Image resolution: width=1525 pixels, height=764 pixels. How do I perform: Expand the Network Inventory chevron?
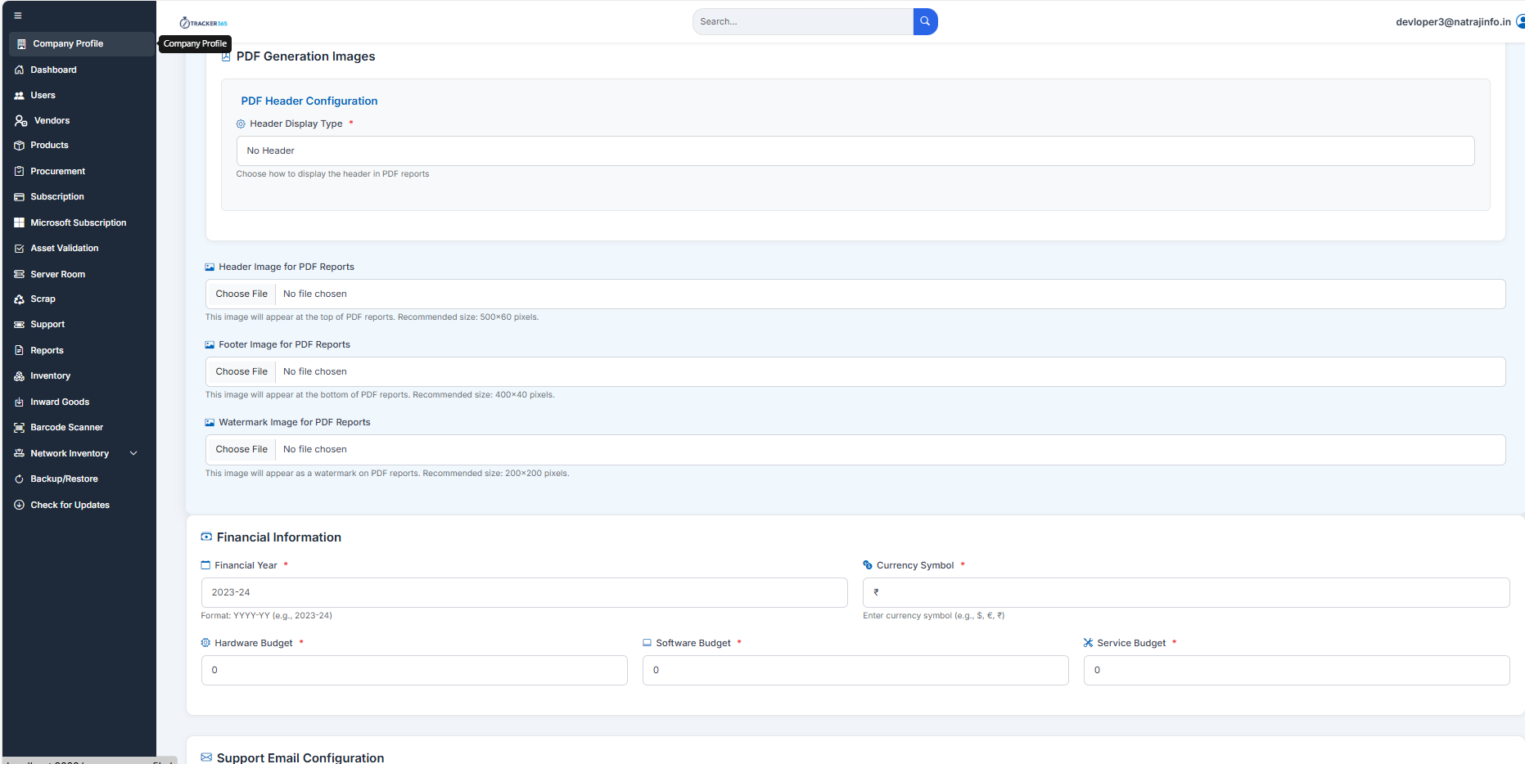pos(133,453)
